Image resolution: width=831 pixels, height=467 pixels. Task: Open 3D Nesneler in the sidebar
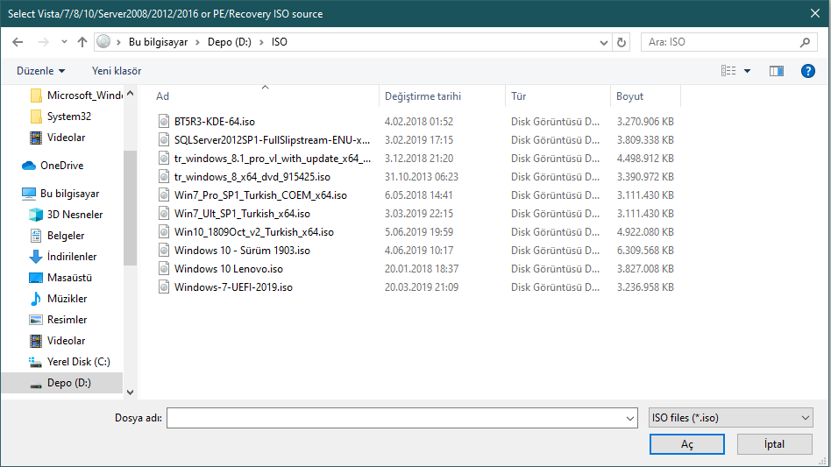[66, 215]
